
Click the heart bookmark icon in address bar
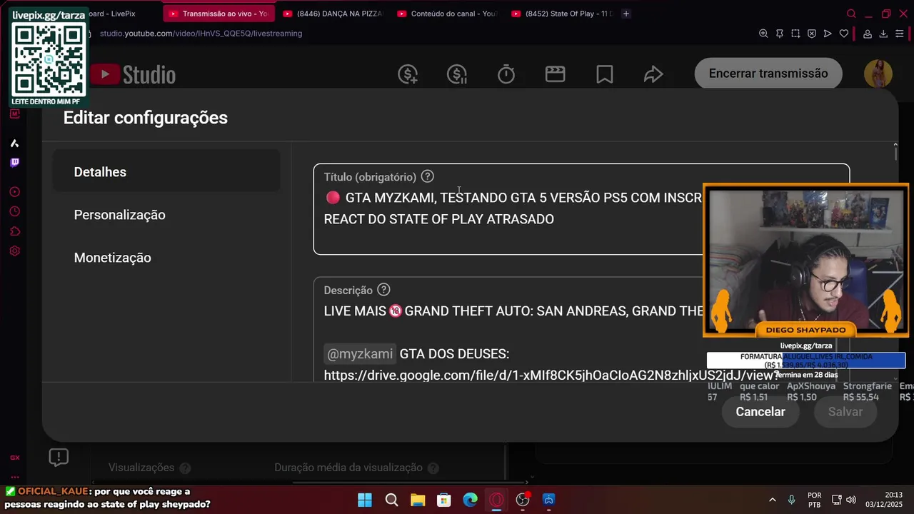tap(844, 34)
